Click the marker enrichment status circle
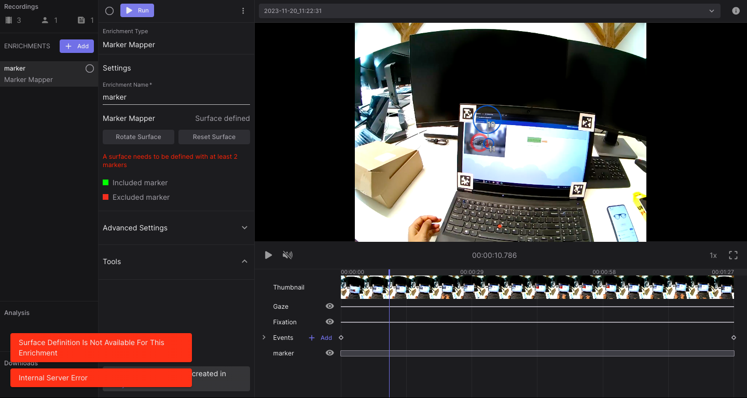 pos(90,68)
